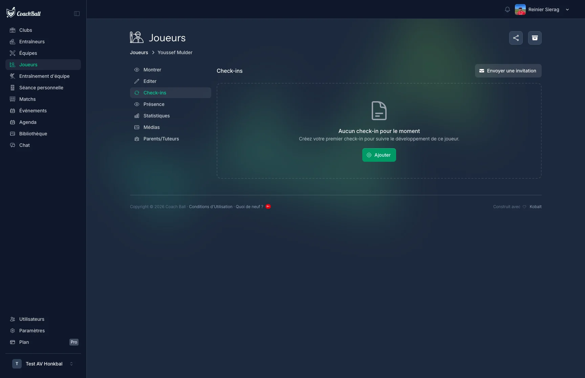Click the Événements calendar icon
The image size is (585, 378).
[x=13, y=111]
